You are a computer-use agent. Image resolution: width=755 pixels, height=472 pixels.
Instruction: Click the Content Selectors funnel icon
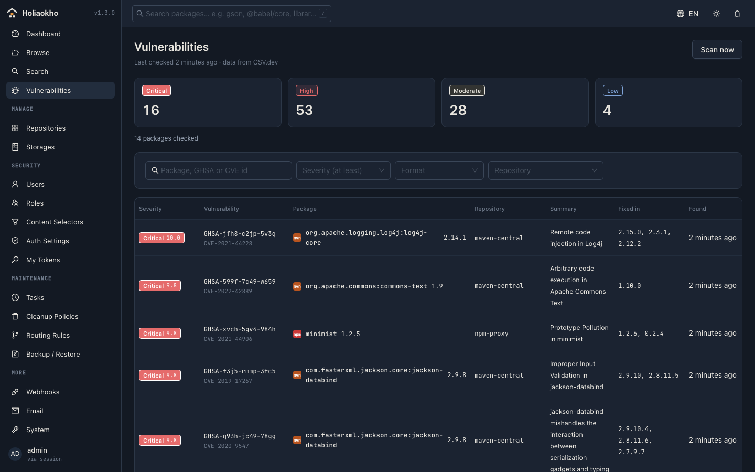click(15, 222)
